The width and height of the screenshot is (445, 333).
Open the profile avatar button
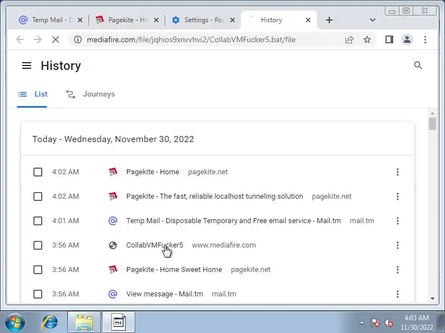click(407, 39)
